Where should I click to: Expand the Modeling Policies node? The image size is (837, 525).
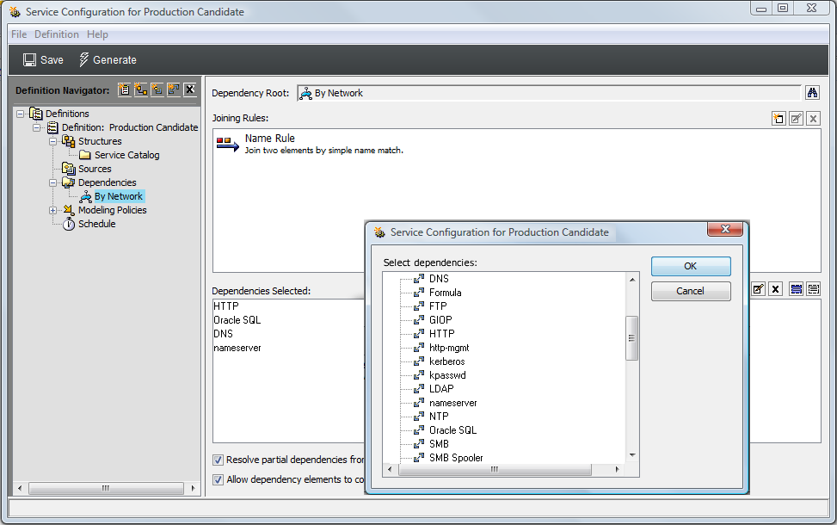[52, 210]
